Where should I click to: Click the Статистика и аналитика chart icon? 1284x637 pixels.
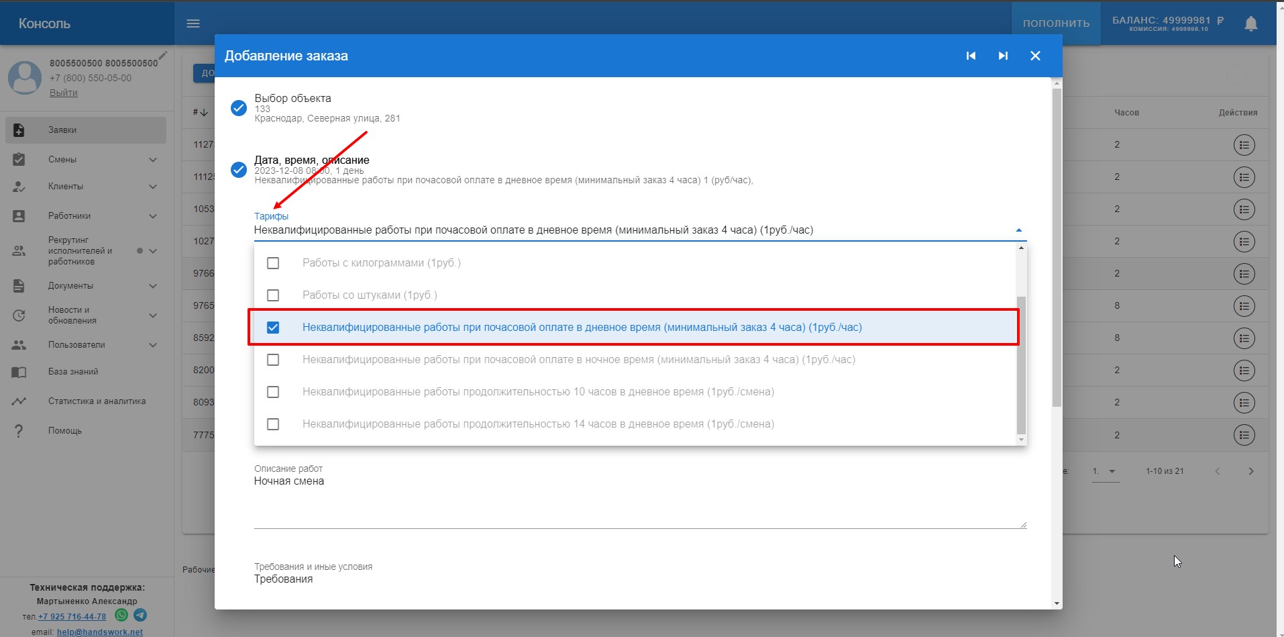coord(19,401)
